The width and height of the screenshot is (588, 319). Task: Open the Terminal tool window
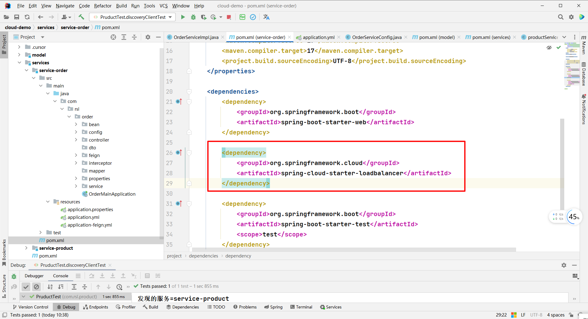click(x=301, y=307)
